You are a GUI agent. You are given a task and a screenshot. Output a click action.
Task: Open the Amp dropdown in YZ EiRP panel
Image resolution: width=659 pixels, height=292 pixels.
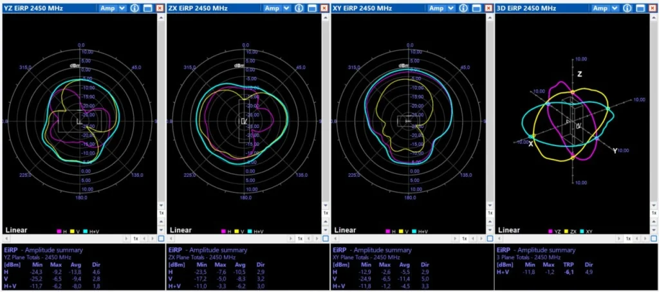pos(112,8)
